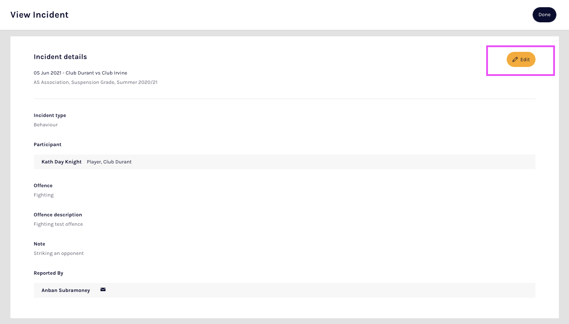Click the Offence description label

[58, 215]
